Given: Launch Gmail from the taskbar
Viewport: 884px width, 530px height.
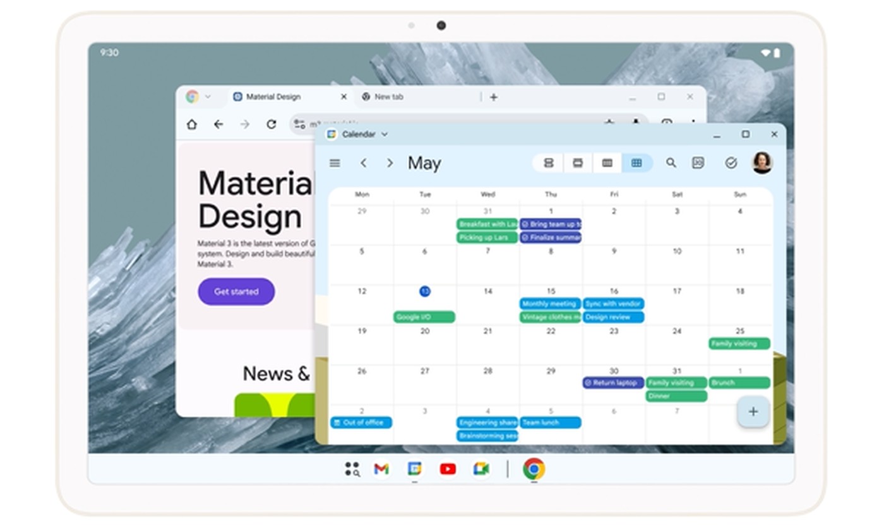Looking at the screenshot, I should 381,469.
